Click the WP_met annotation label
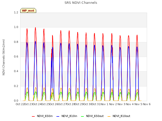The width and height of the screenshot is (162, 121). (x=28, y=11)
